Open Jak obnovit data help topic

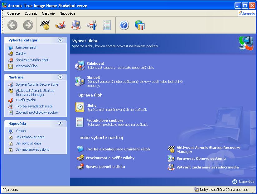tap(28, 143)
